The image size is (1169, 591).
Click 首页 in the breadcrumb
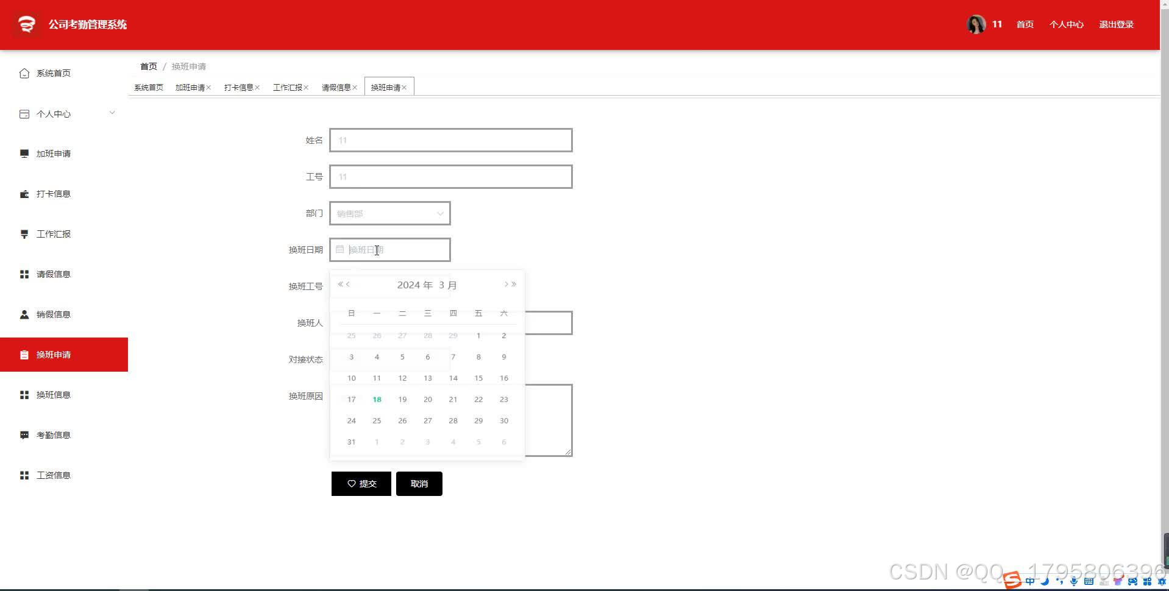click(149, 66)
